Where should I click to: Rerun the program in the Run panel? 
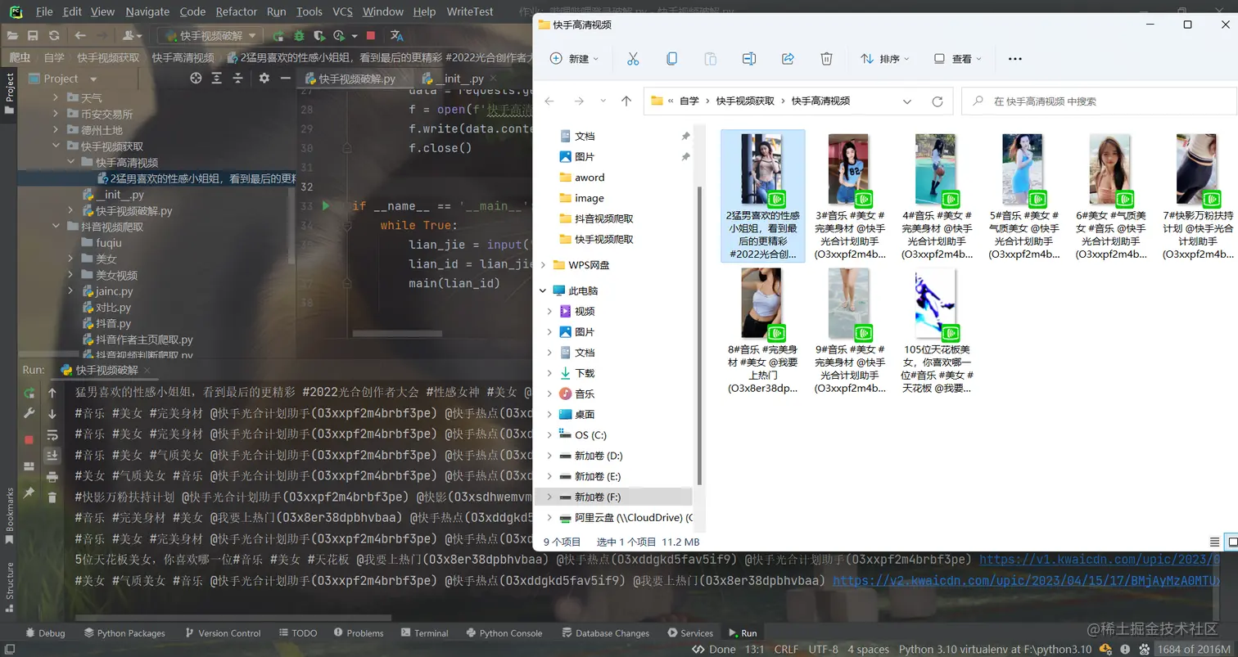[x=29, y=393]
